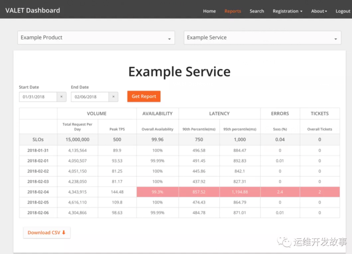Expand the Registration menu

[287, 11]
